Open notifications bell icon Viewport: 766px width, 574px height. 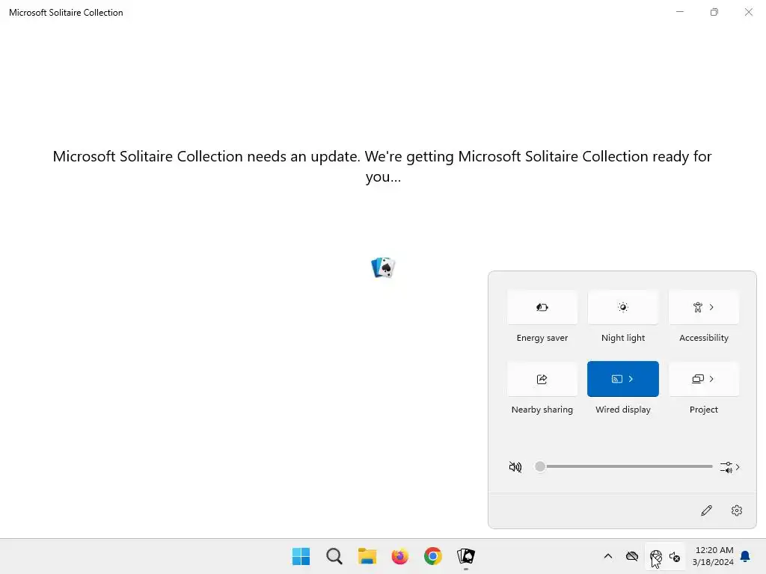click(745, 556)
